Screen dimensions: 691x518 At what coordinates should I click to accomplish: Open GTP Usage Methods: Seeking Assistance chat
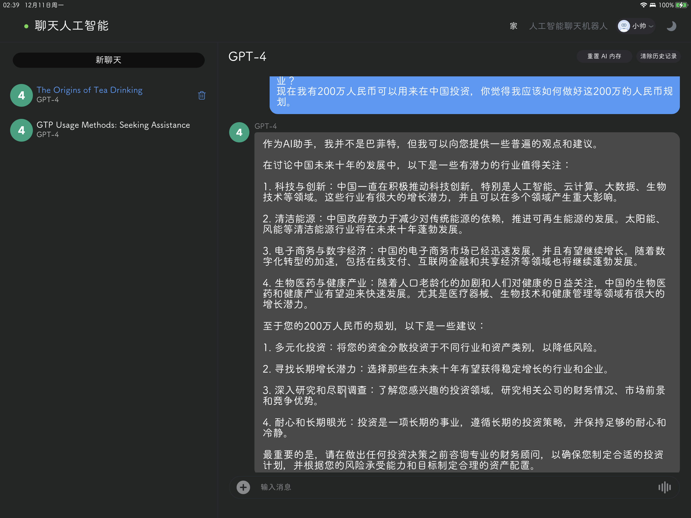pyautogui.click(x=113, y=125)
